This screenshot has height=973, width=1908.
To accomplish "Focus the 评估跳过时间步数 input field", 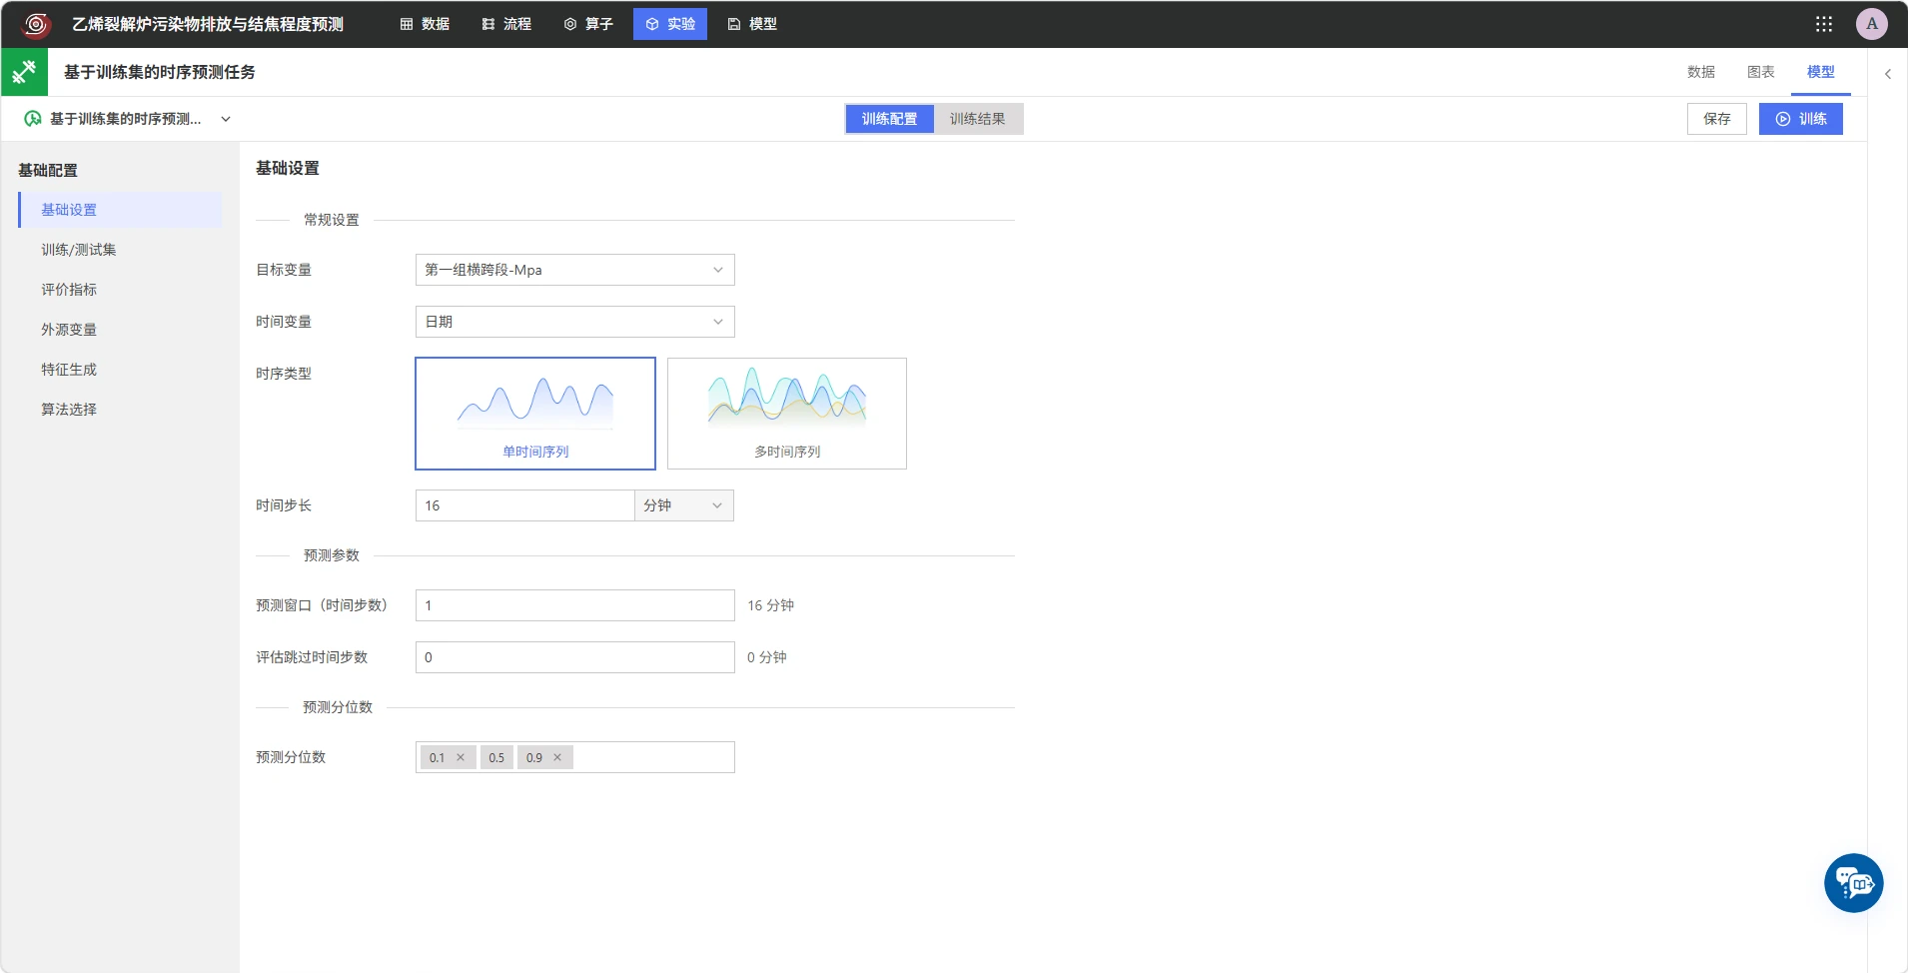I will click(x=575, y=657).
